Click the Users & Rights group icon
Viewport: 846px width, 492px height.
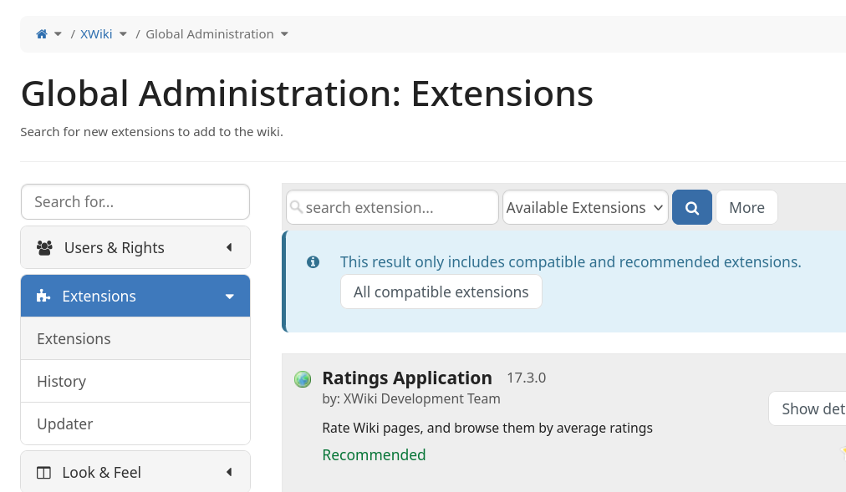(x=44, y=248)
